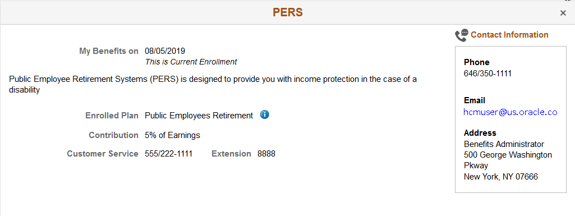Click the My Benefits on label
Viewport: 575px width, 216px height.
[x=109, y=51]
